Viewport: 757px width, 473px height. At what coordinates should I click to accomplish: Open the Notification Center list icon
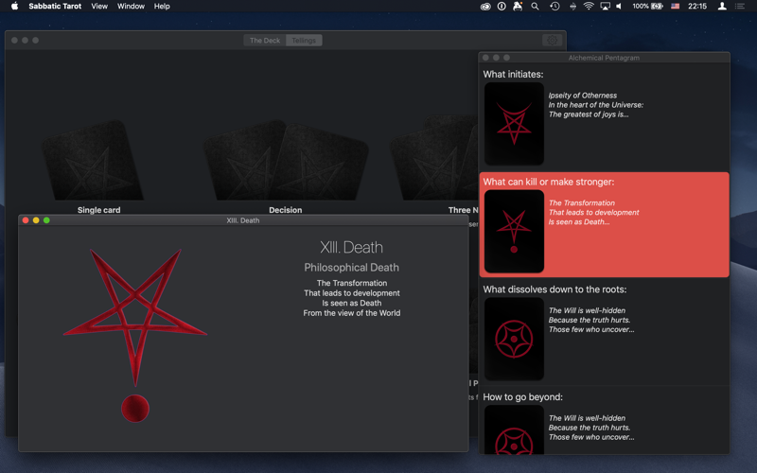coord(740,7)
